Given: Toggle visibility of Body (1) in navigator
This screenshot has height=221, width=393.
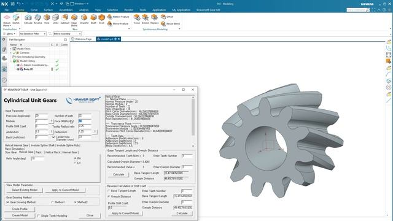Looking at the screenshot, I should (18, 69).
